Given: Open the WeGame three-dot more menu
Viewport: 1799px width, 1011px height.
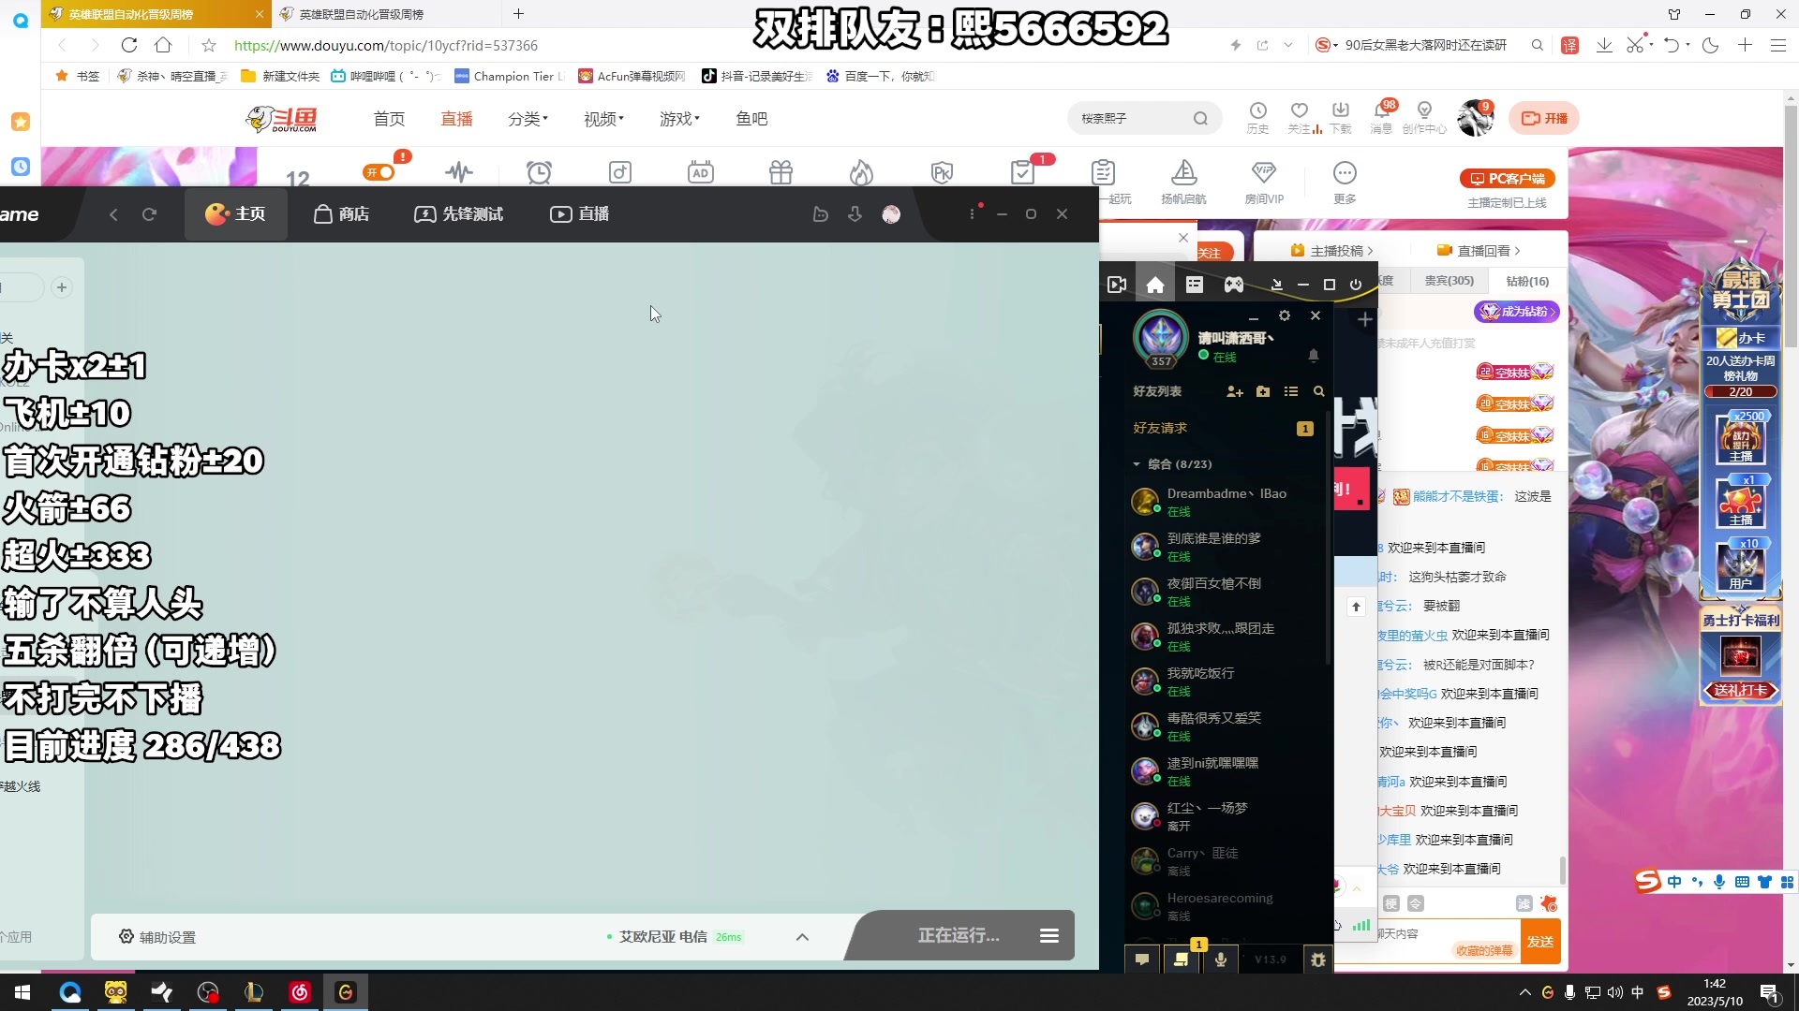Looking at the screenshot, I should [x=972, y=213].
